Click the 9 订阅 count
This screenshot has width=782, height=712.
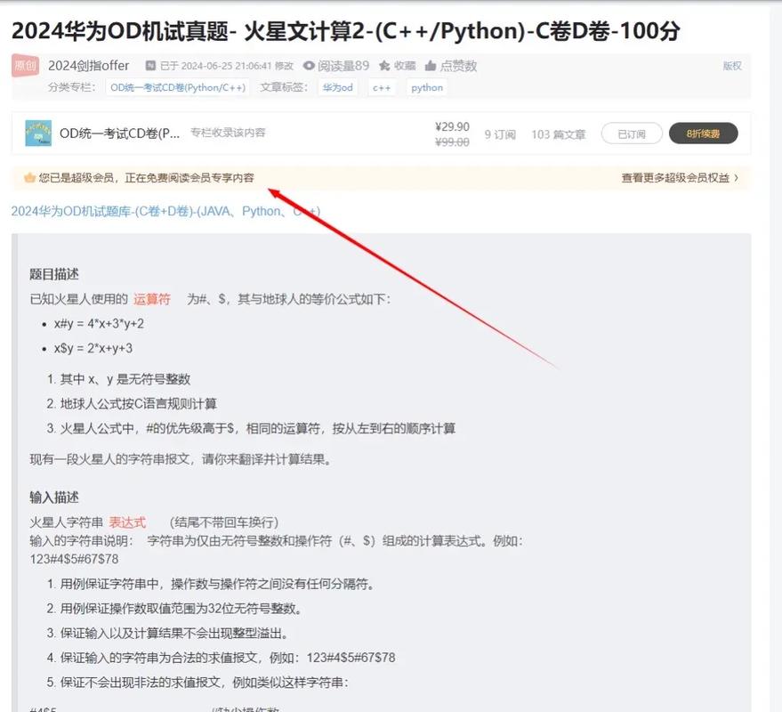[500, 134]
